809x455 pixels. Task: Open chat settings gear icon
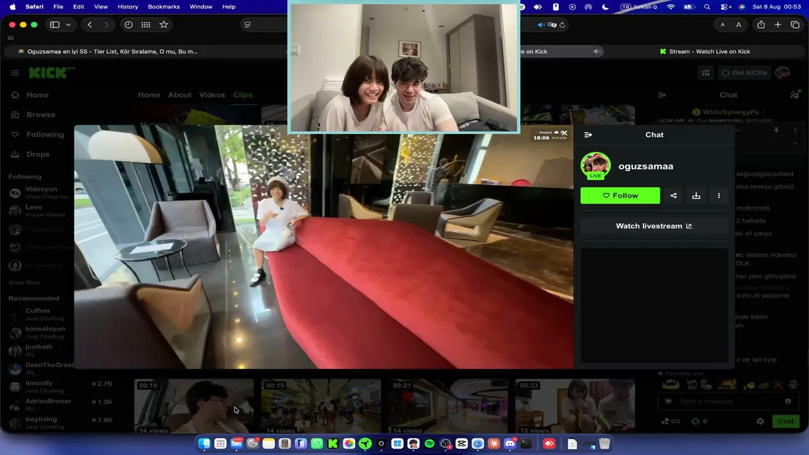pos(760,422)
